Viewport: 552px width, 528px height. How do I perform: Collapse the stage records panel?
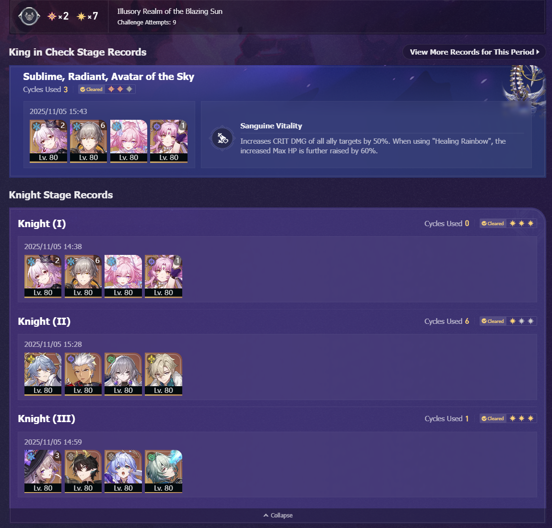click(278, 516)
